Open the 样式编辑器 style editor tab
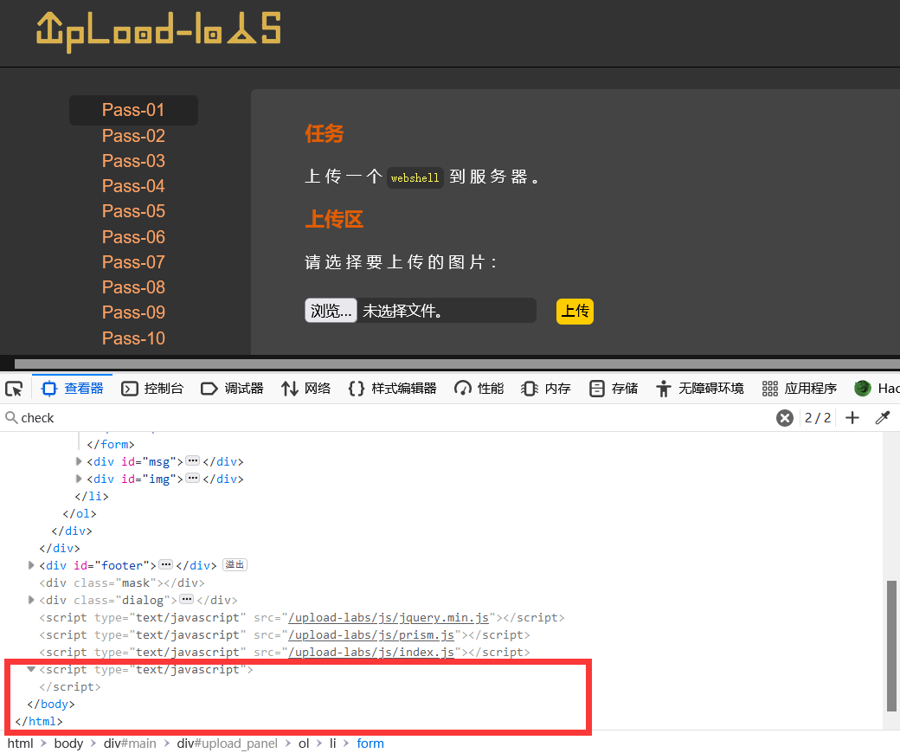The image size is (900, 753). tap(393, 389)
